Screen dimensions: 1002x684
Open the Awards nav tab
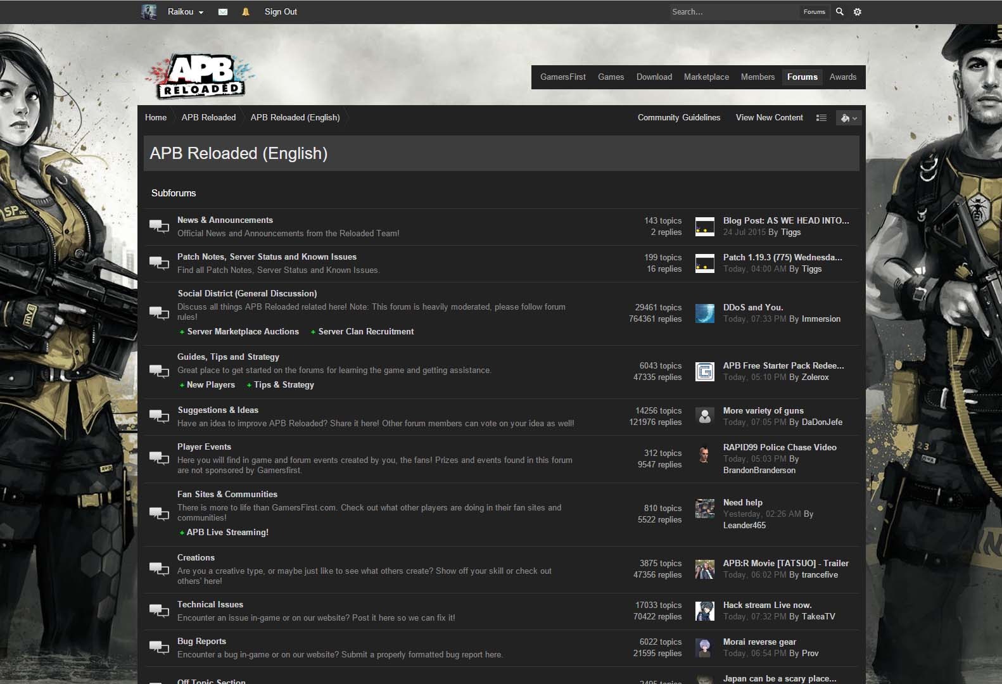pyautogui.click(x=843, y=77)
